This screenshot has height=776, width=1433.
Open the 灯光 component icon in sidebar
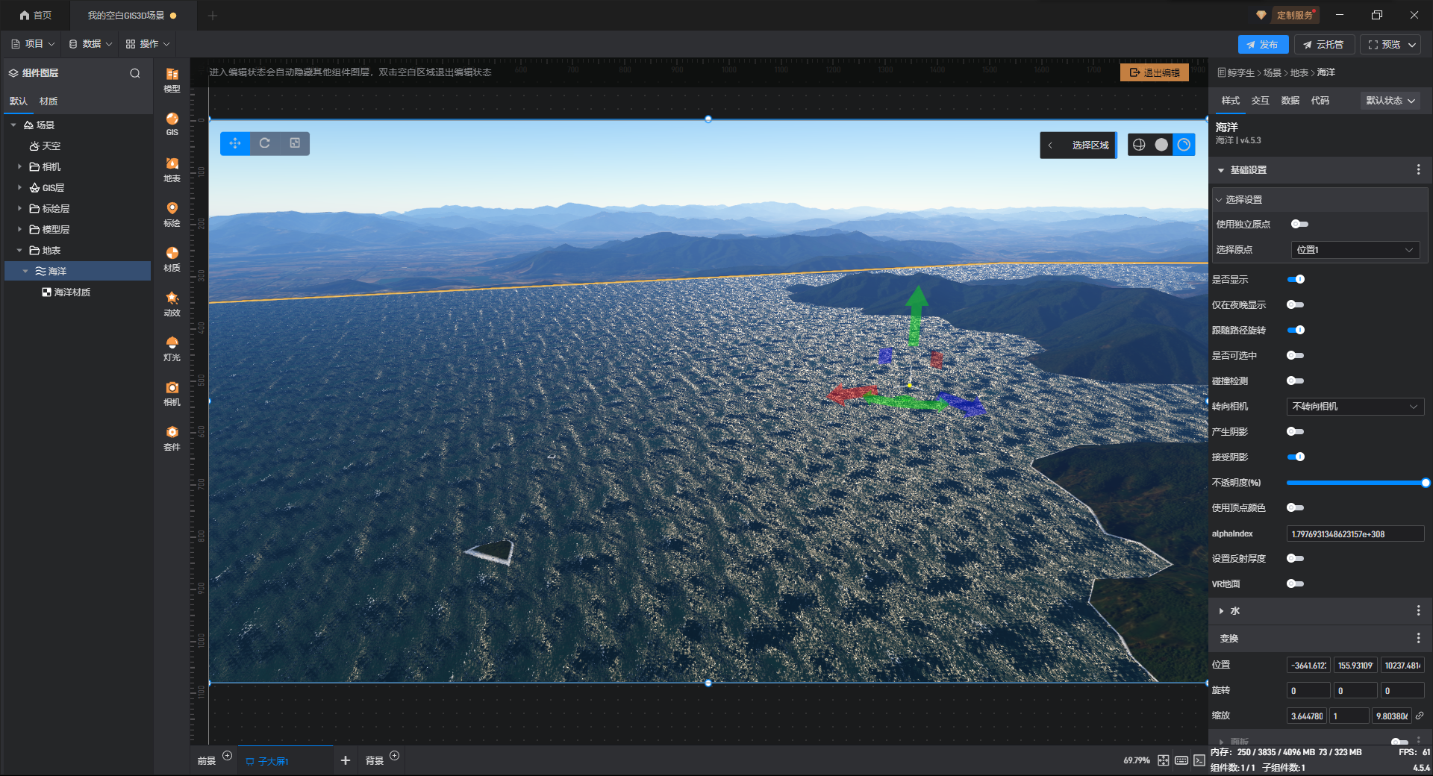172,348
